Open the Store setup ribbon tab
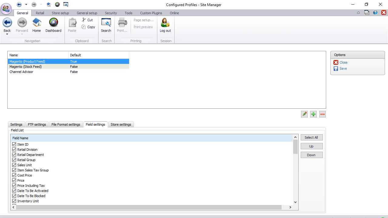The width and height of the screenshot is (388, 218). click(x=60, y=13)
